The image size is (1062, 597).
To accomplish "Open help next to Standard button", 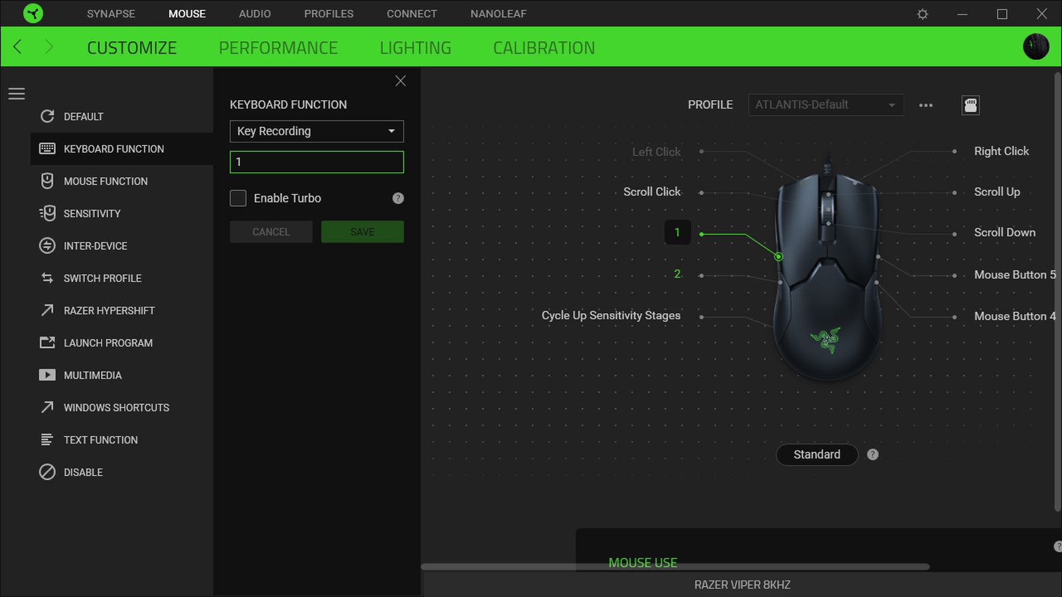I will (873, 454).
